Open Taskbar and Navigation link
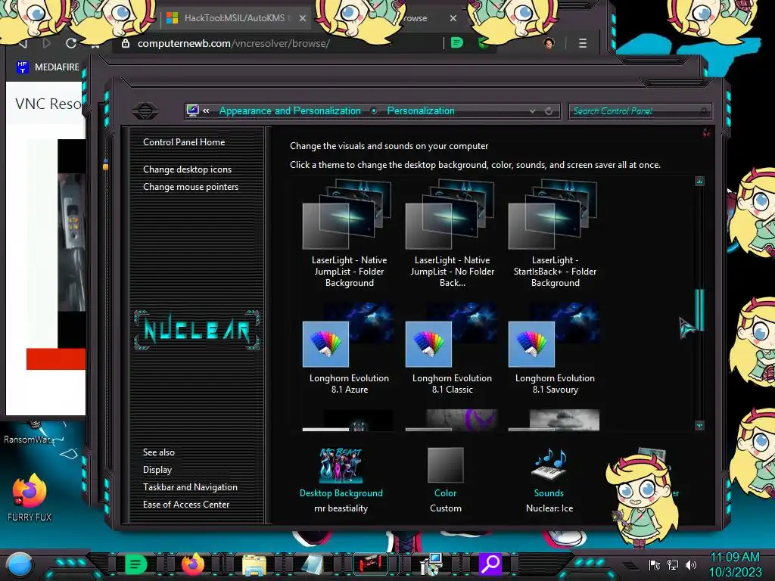 point(190,487)
